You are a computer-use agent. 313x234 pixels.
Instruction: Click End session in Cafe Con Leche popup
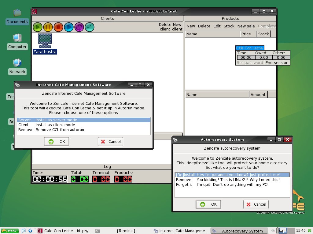pyautogui.click(x=277, y=63)
